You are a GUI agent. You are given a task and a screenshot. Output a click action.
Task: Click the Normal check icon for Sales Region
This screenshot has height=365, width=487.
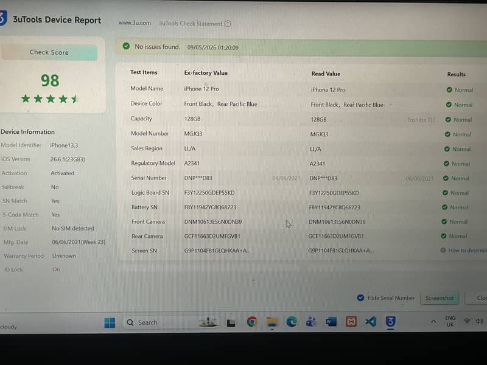[447, 149]
